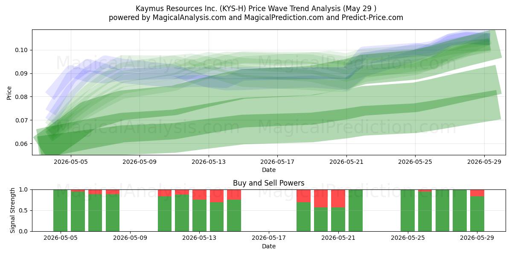This screenshot has height=256, width=512.
Task: Click green buy portion of 2026-05-29 bar
Action: (477, 214)
